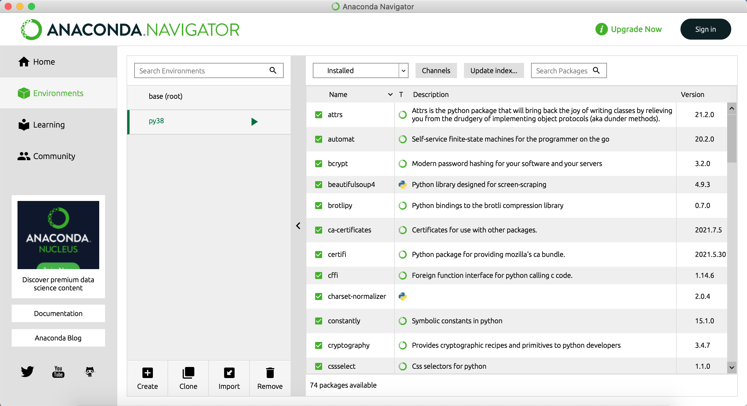Uncheck the brotlipy package checkbox

point(319,206)
